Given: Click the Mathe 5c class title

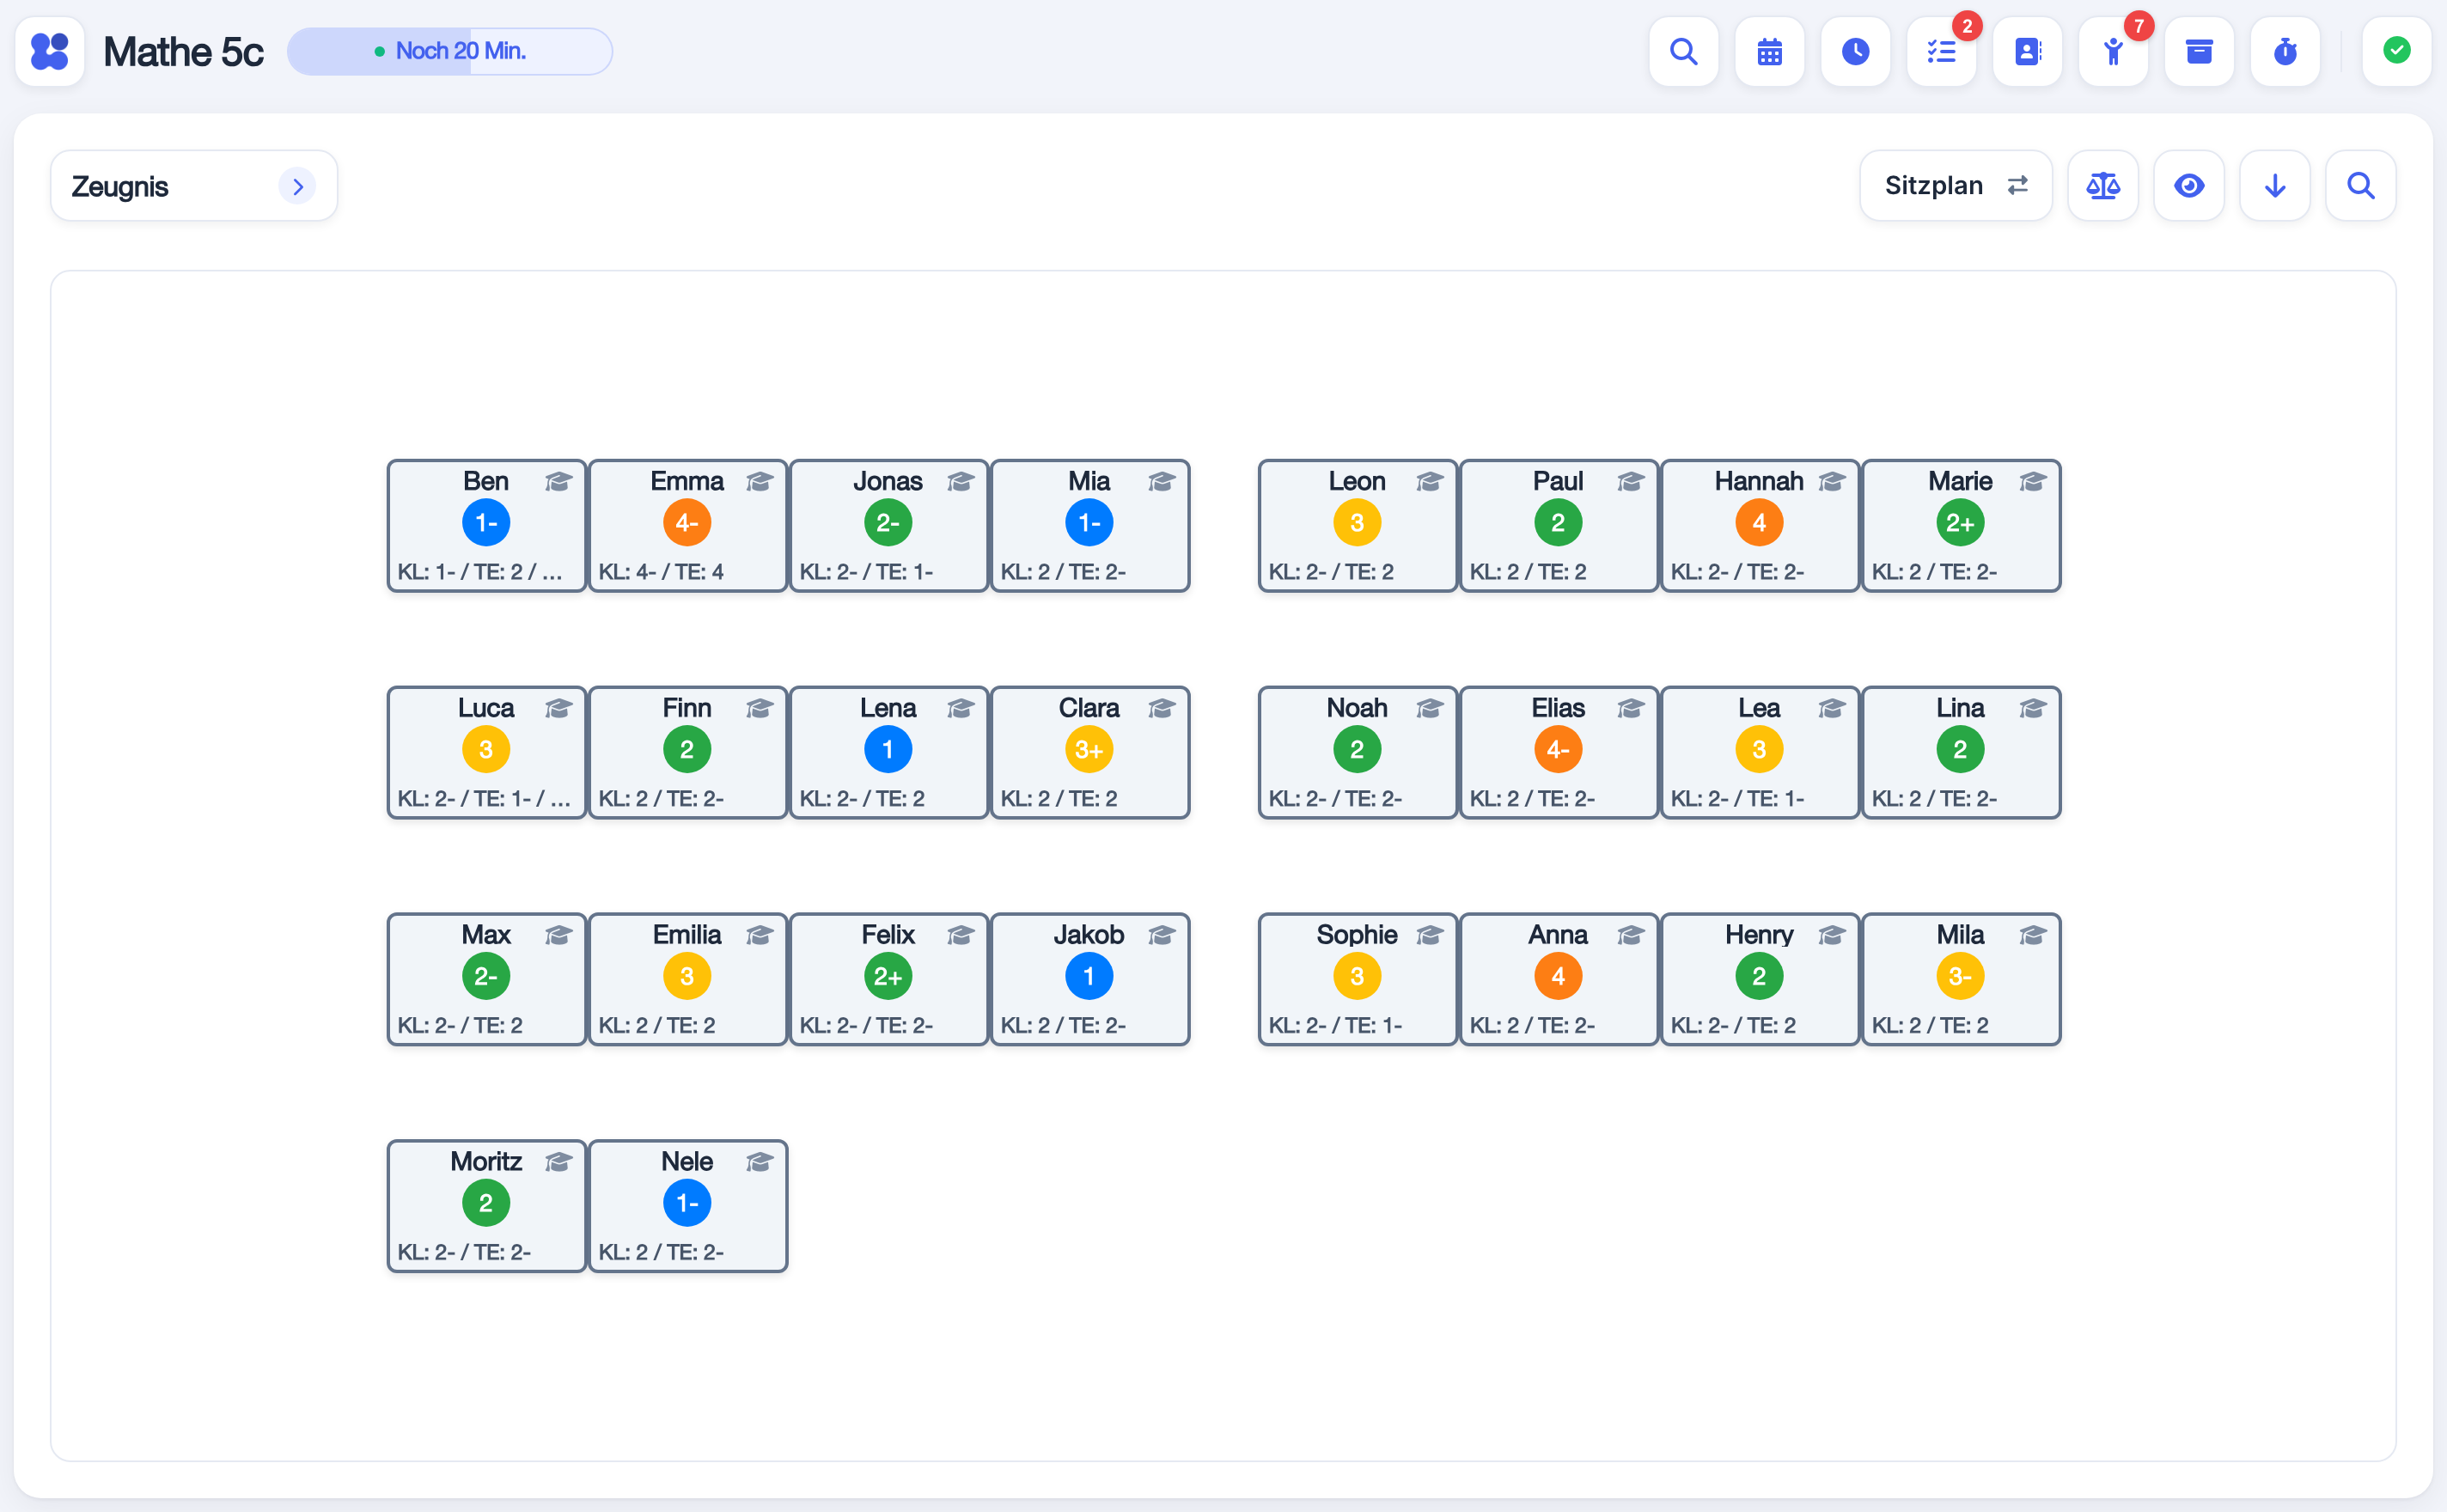Looking at the screenshot, I should point(183,51).
